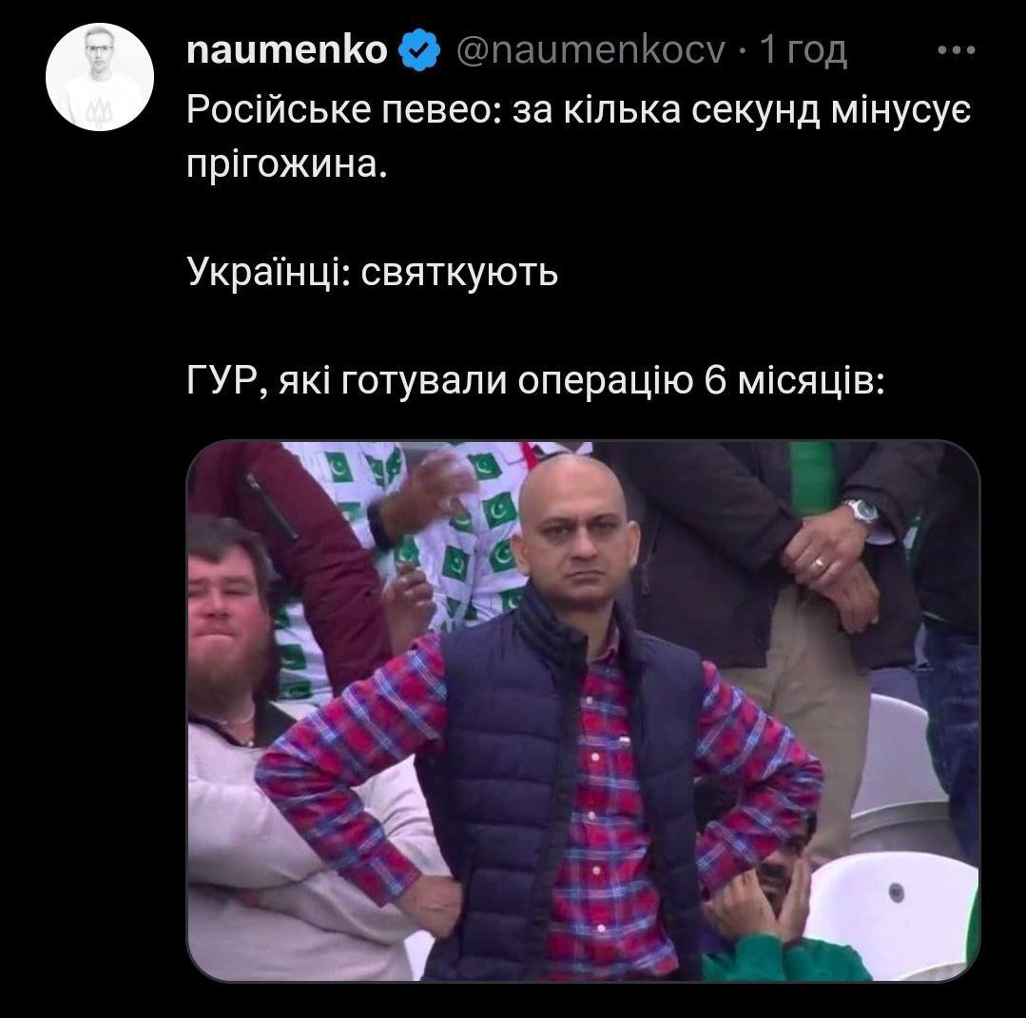Click the line 'Українці: святкують'
This screenshot has width=1026, height=1018.
click(373, 272)
